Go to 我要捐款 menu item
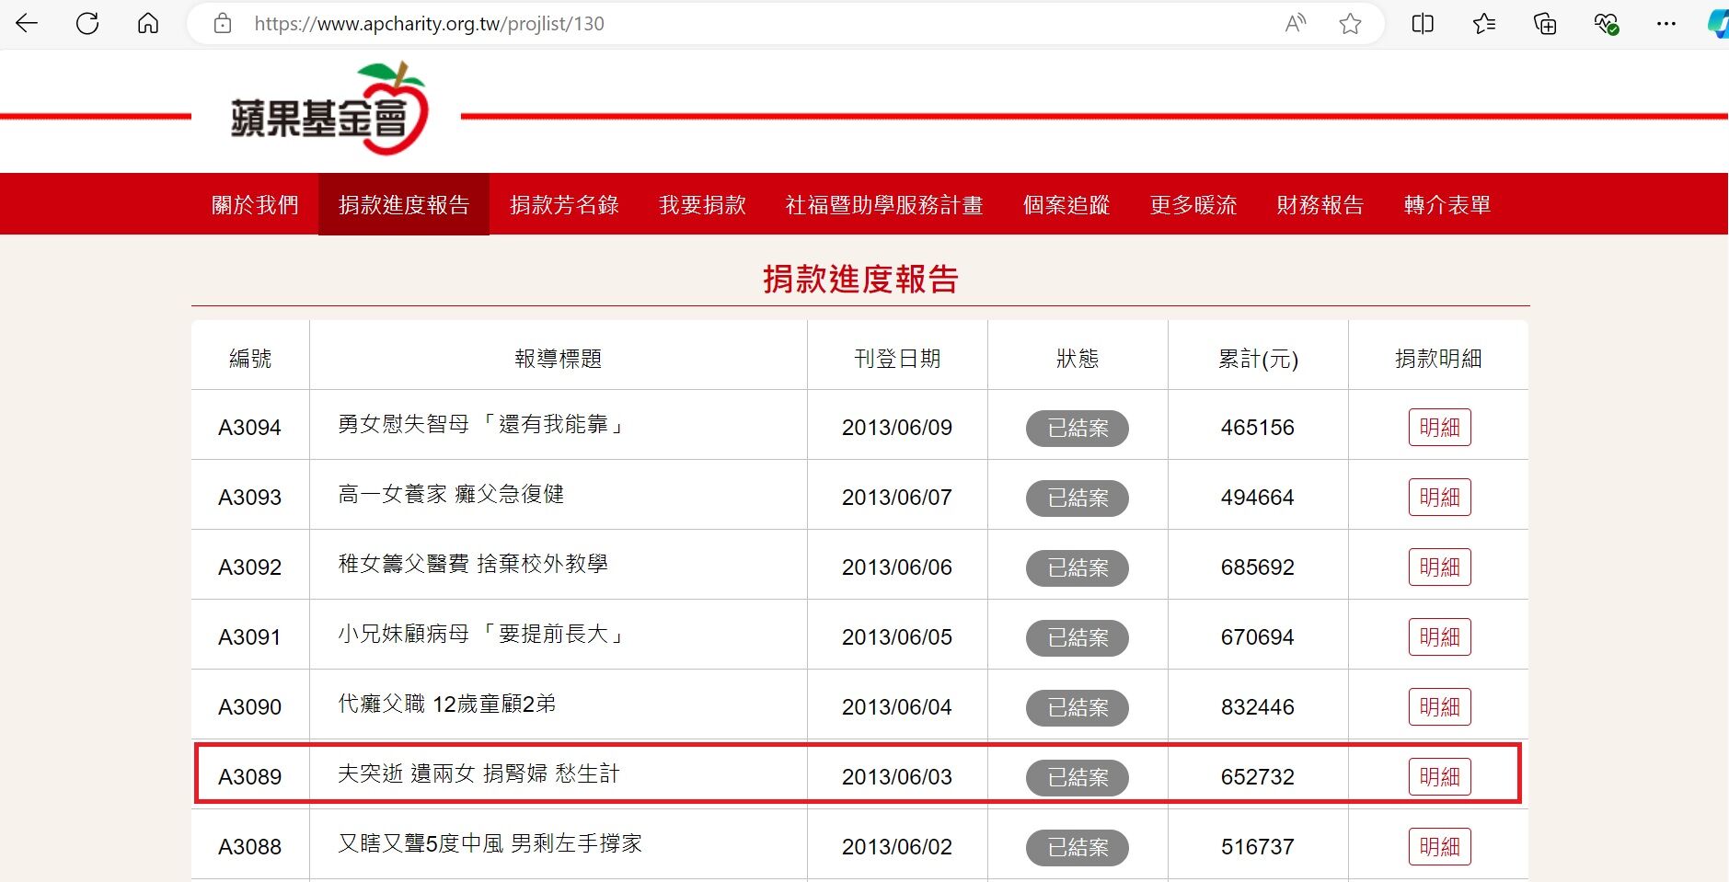The height and width of the screenshot is (882, 1729). [x=702, y=204]
